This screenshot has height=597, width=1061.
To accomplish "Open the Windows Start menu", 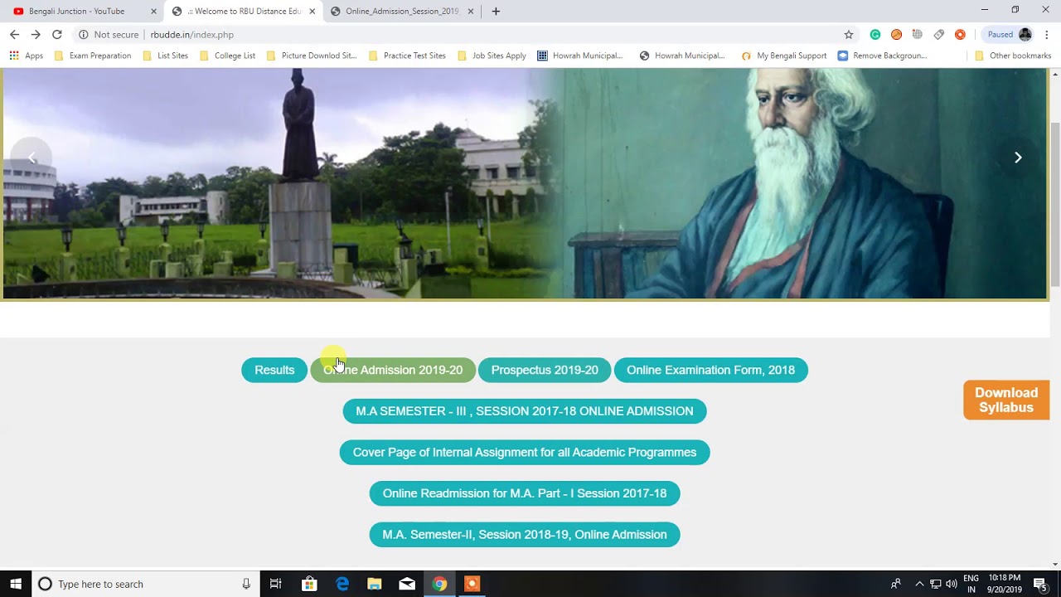I will (x=16, y=584).
